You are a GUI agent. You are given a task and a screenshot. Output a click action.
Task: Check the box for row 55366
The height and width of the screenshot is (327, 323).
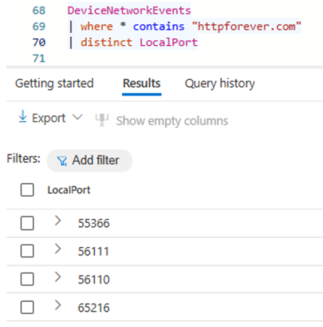(x=27, y=223)
